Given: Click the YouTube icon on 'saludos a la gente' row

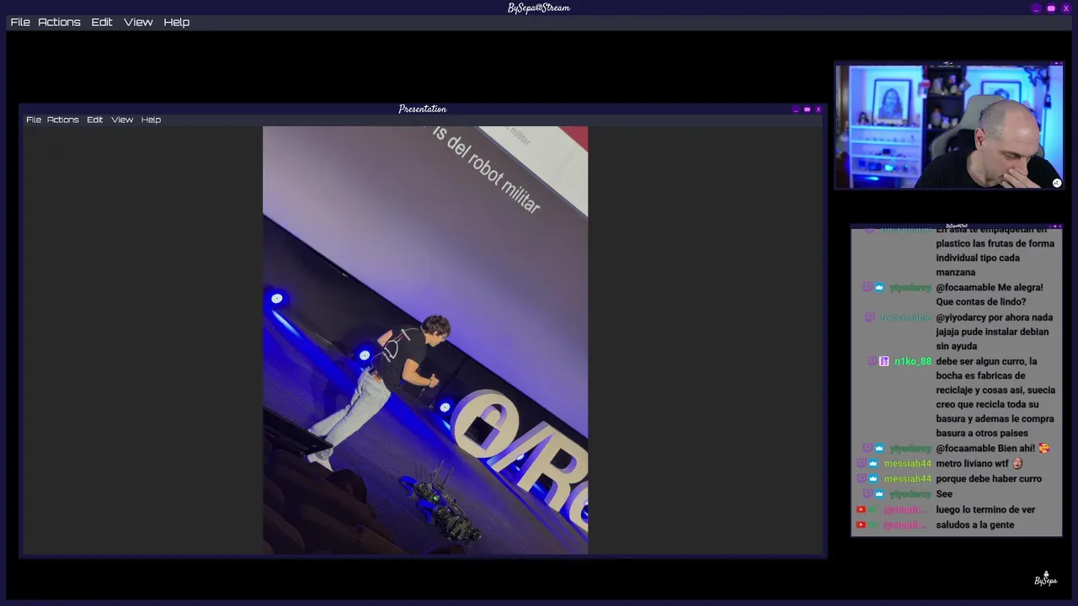Looking at the screenshot, I should click(861, 524).
